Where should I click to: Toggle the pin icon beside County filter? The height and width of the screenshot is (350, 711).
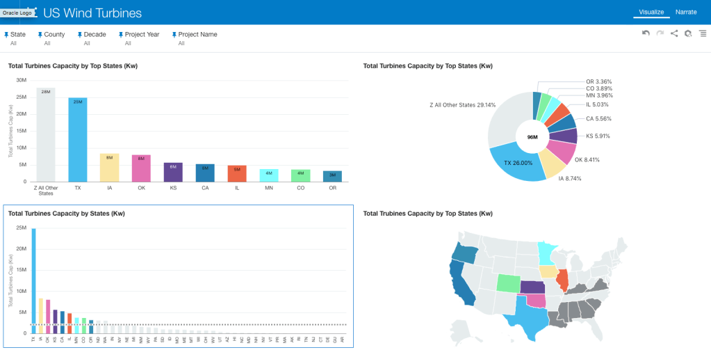coord(40,34)
